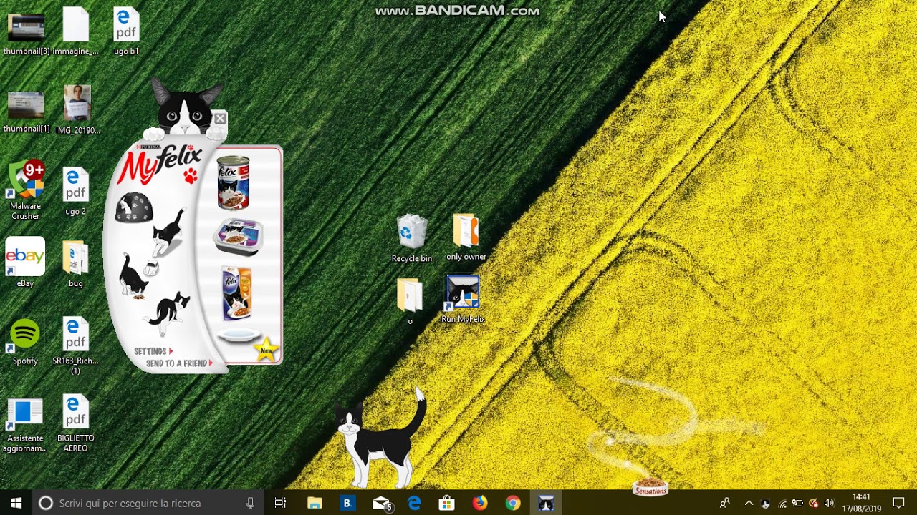Select the Assistente aggiornamento shortcut
917x515 pixels.
pyautogui.click(x=25, y=426)
